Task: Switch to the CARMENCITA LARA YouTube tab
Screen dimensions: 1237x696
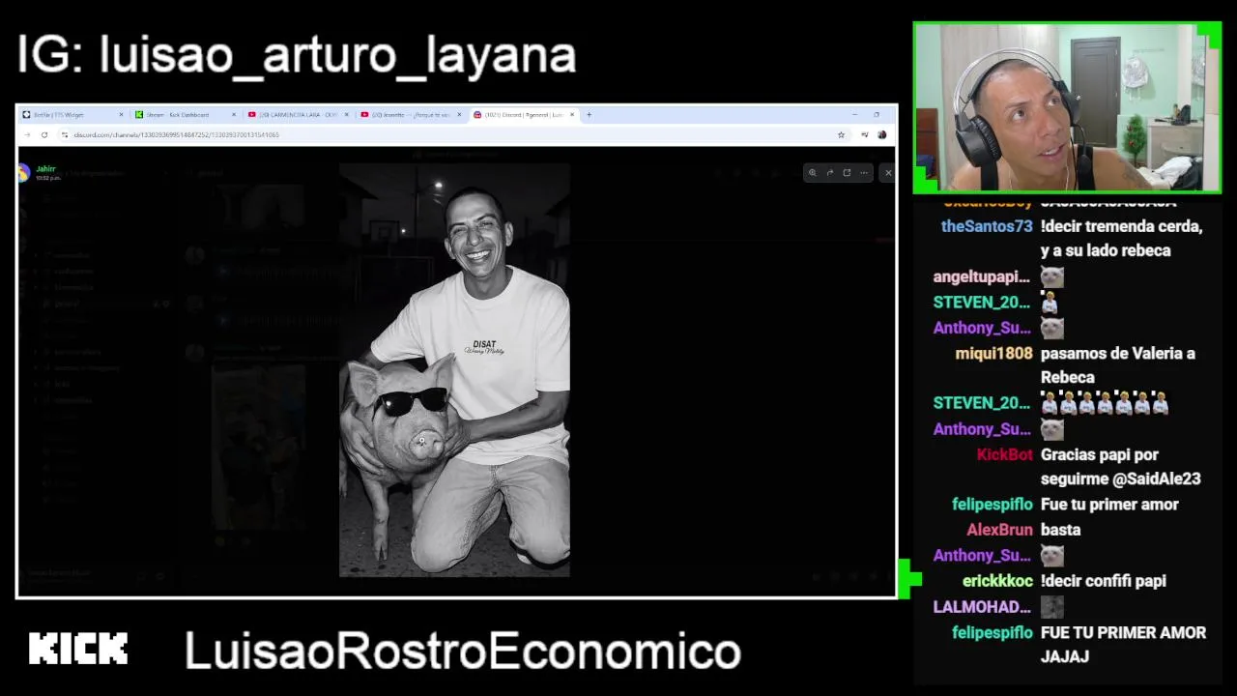Action: pos(298,115)
